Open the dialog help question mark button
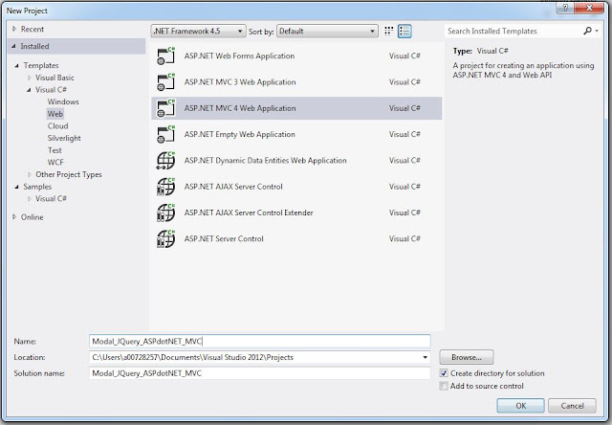The width and height of the screenshot is (612, 425). [x=565, y=8]
